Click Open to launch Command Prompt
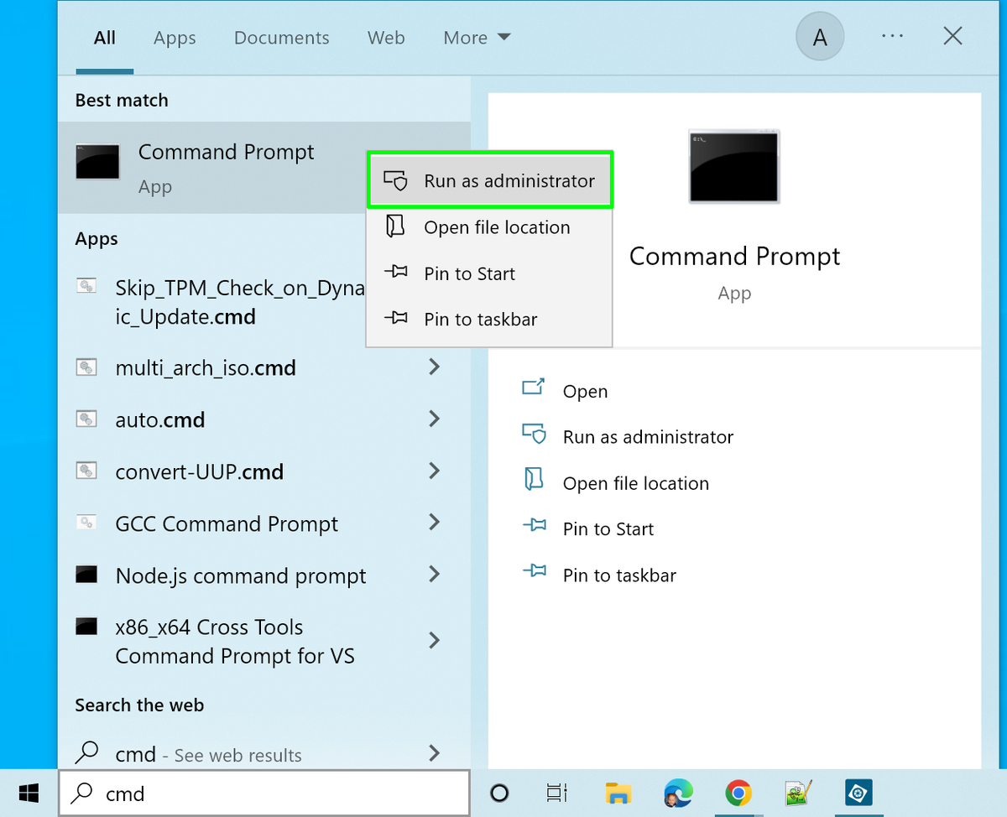Image resolution: width=1007 pixels, height=817 pixels. click(x=585, y=391)
